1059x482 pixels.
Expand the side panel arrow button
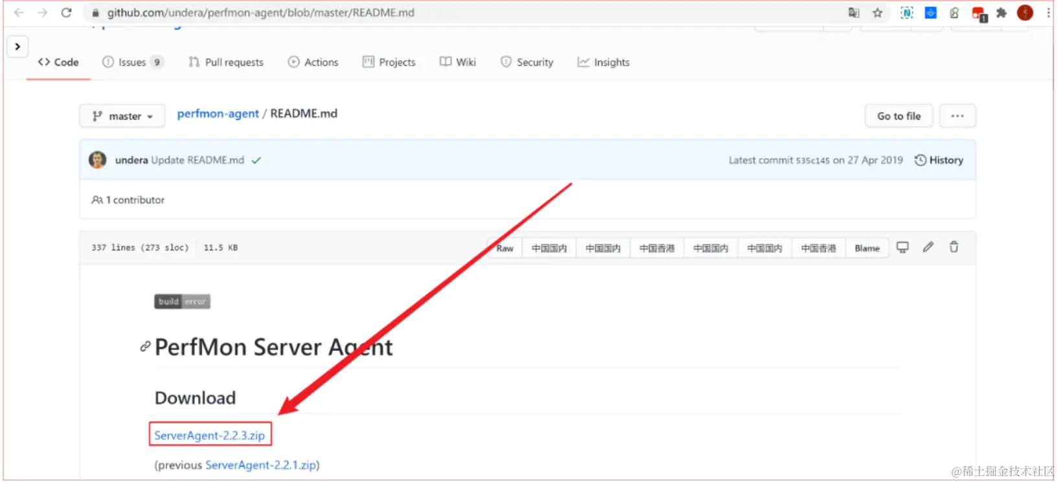17,47
